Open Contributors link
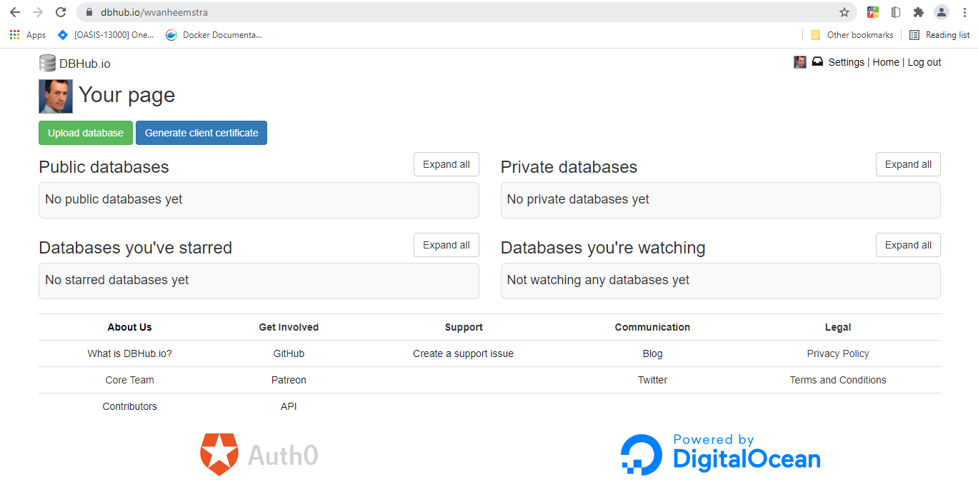 (x=130, y=406)
